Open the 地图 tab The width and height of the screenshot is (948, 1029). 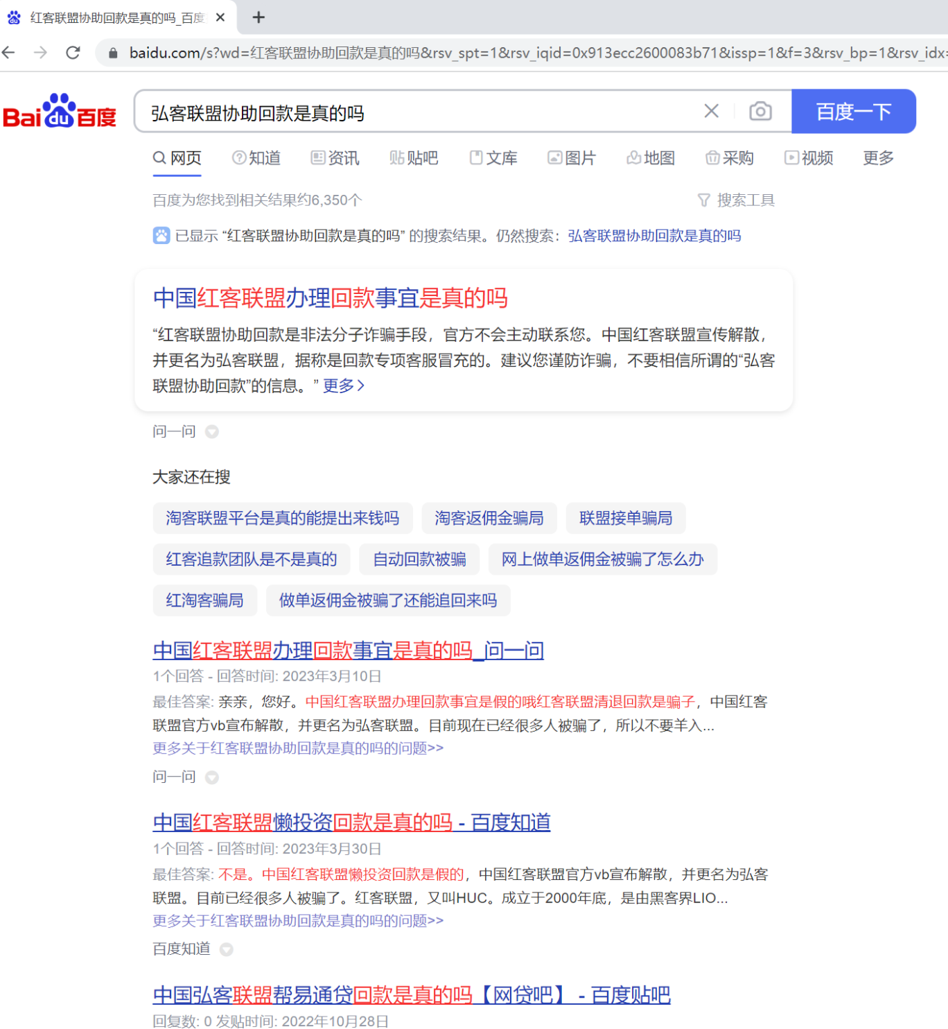point(651,158)
